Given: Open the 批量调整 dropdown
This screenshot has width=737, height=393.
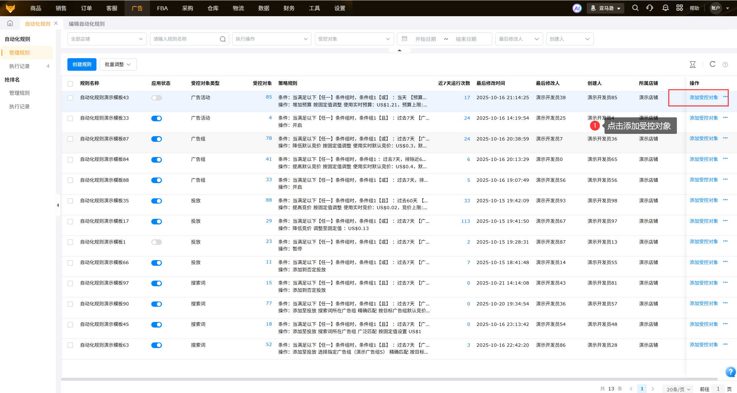Looking at the screenshot, I should [x=118, y=64].
